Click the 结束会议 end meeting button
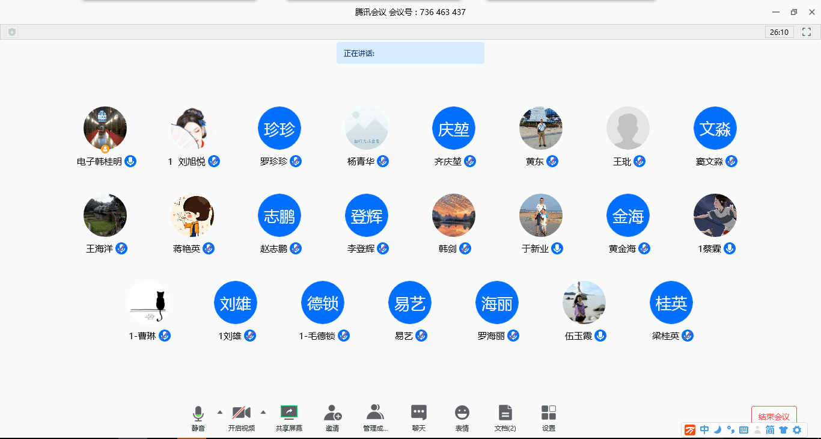821x439 pixels. coord(774,416)
